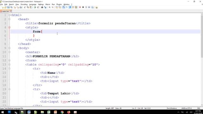
Task: Toggle Word Wrap in the toolbar
Action: (x=64, y=7)
